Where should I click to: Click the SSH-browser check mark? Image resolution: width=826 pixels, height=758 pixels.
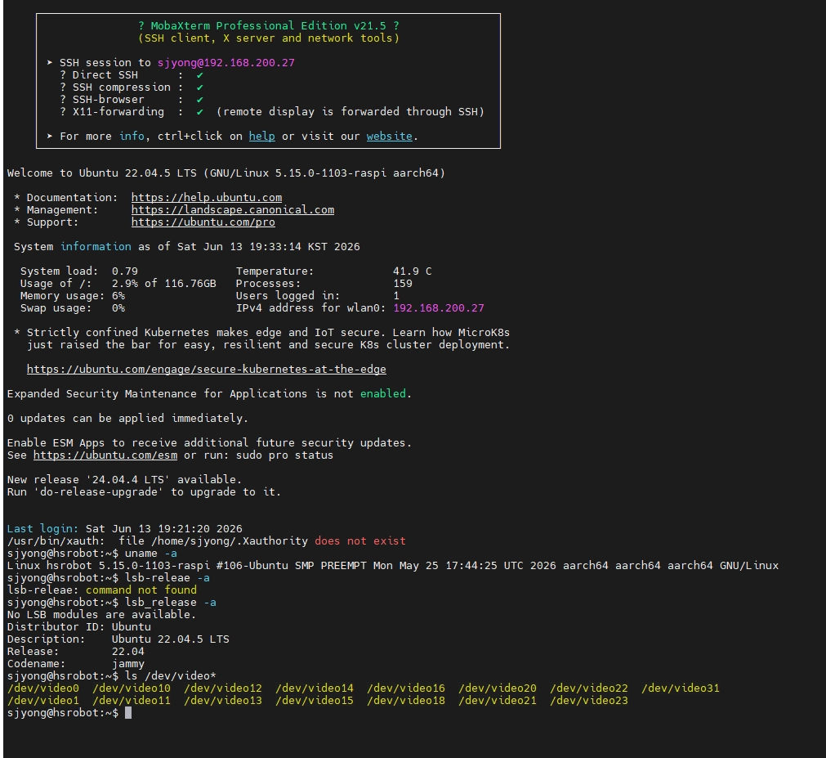[x=199, y=99]
